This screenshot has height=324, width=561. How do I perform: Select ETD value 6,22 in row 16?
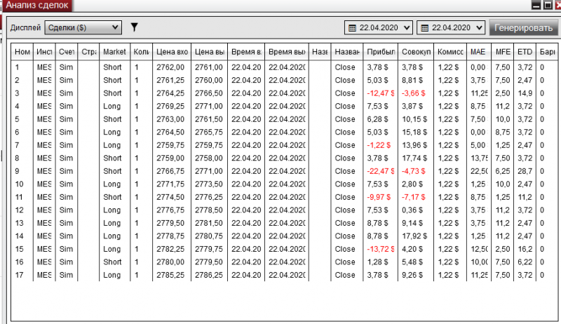click(525, 262)
